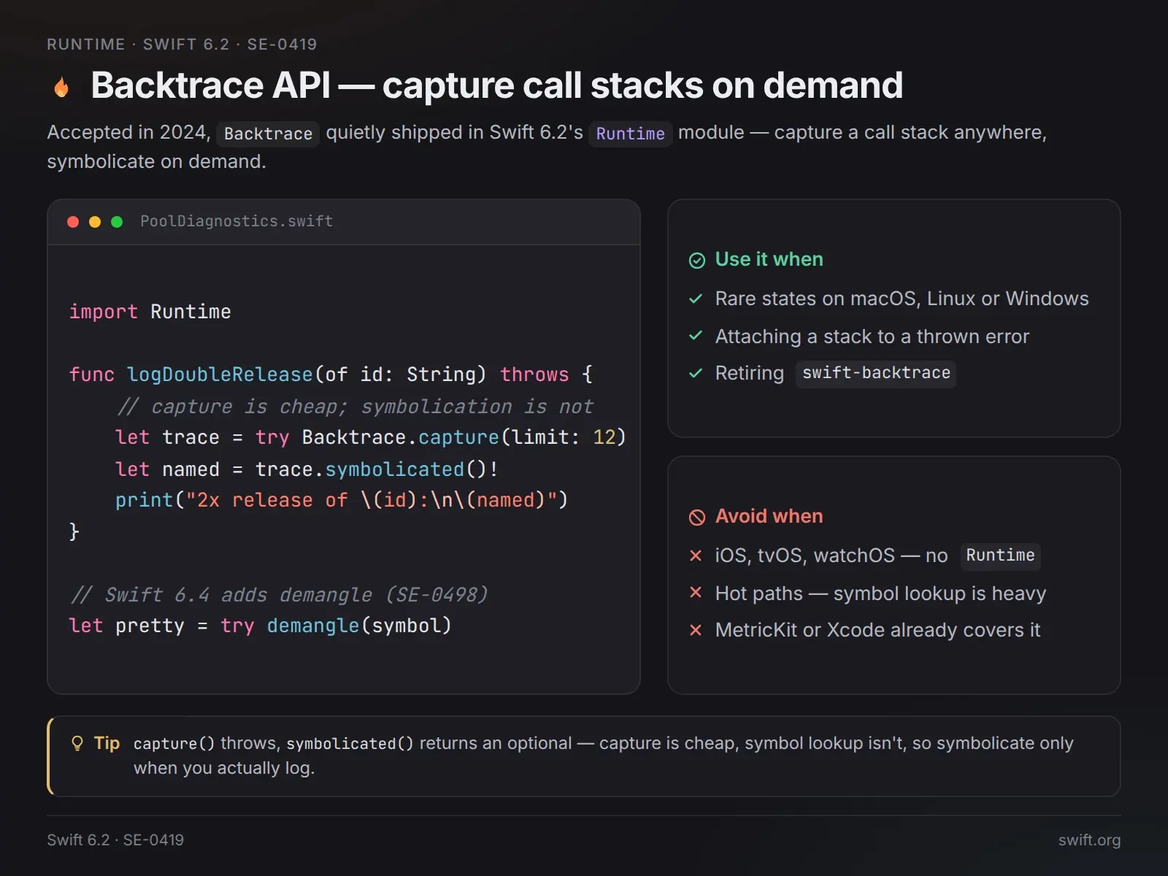Viewport: 1168px width, 876px height.
Task: Click the Runtime chip in Avoid when list
Action: (x=1000, y=556)
